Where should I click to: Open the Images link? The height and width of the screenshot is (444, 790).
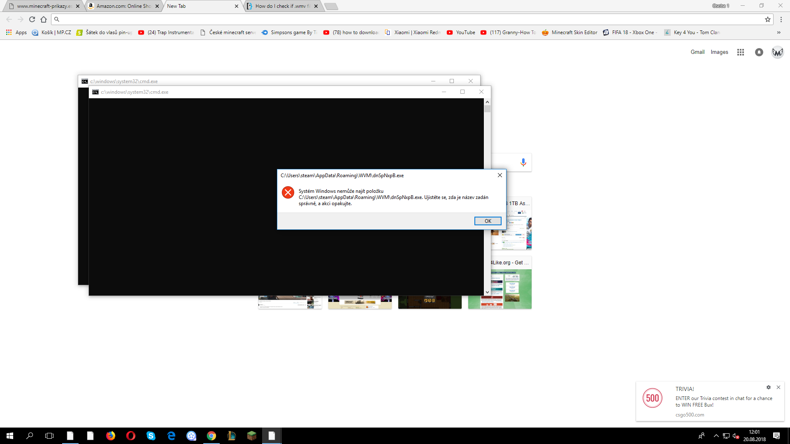tap(719, 52)
